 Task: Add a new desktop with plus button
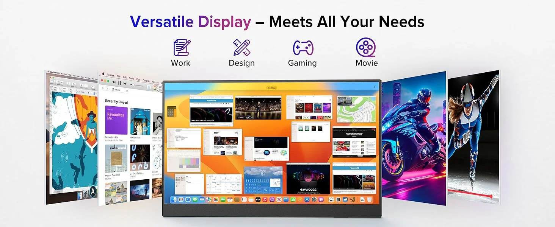[375, 87]
